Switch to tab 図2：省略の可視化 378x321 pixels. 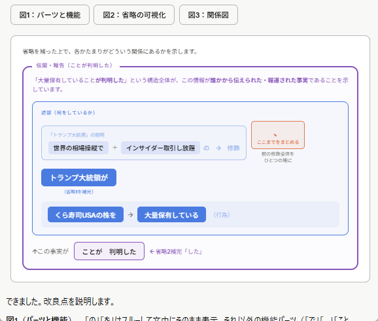coord(134,15)
